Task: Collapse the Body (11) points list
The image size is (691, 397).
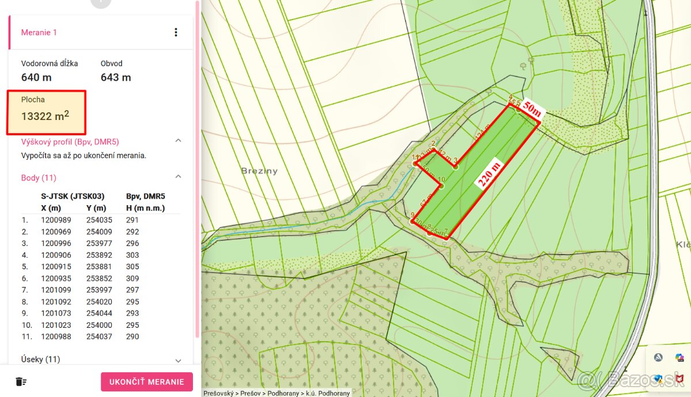Action: coord(178,177)
